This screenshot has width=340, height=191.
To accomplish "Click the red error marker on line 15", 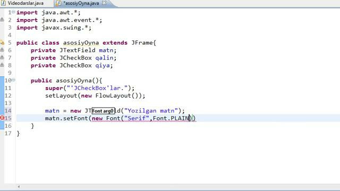I will pos(2,118).
